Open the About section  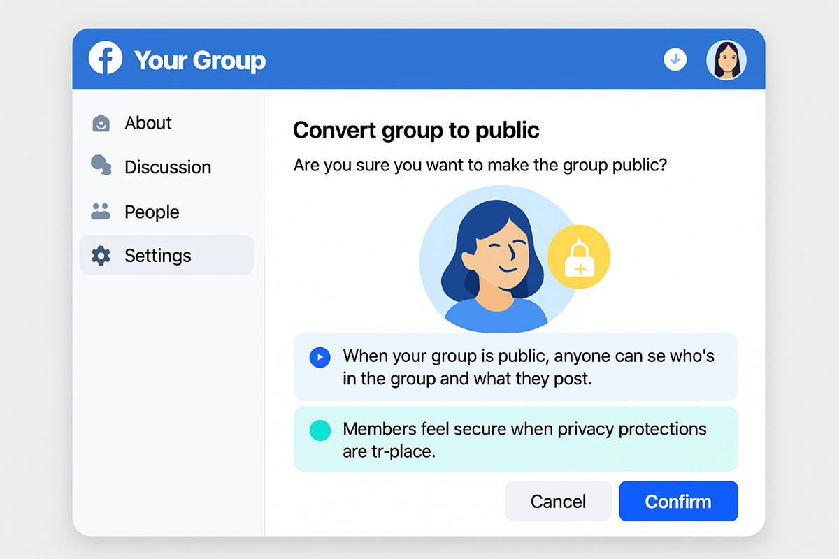tap(148, 123)
